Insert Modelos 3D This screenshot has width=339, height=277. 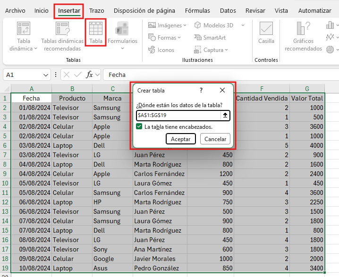[214, 25]
